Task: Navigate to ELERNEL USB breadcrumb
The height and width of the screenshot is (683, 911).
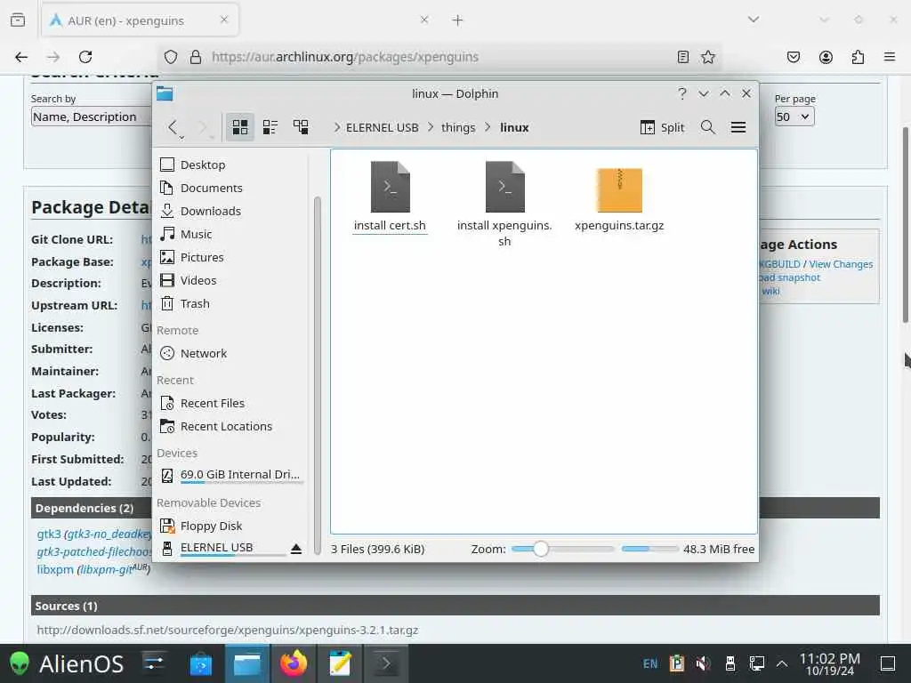Action: (382, 127)
